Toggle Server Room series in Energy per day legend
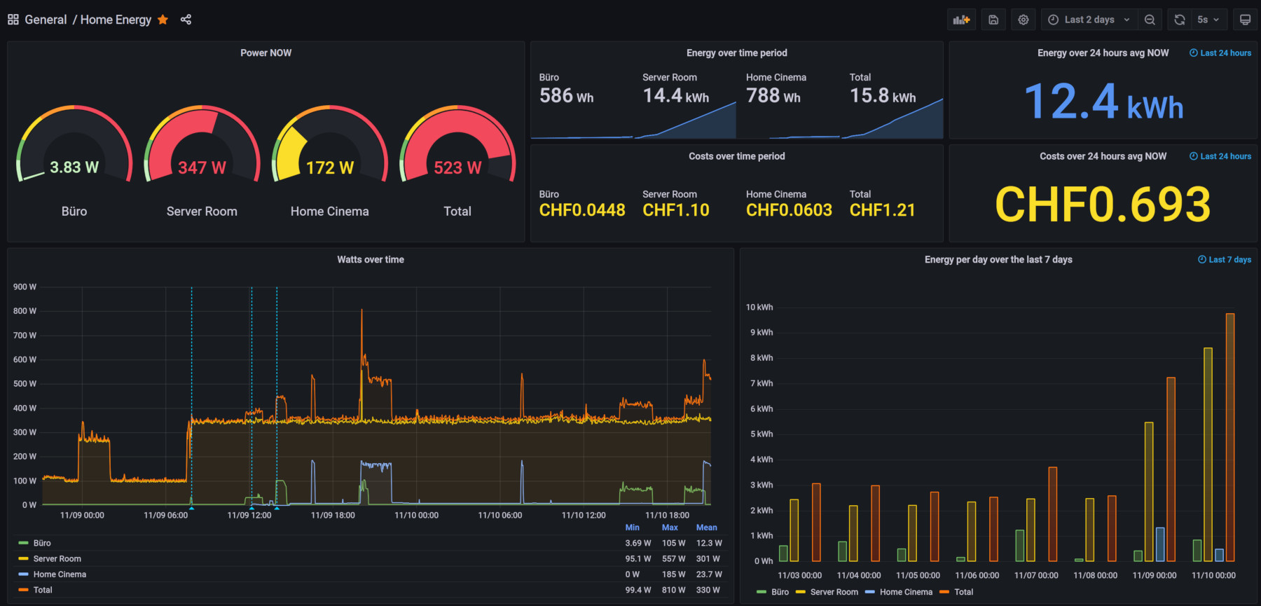The image size is (1261, 606). coord(834,592)
